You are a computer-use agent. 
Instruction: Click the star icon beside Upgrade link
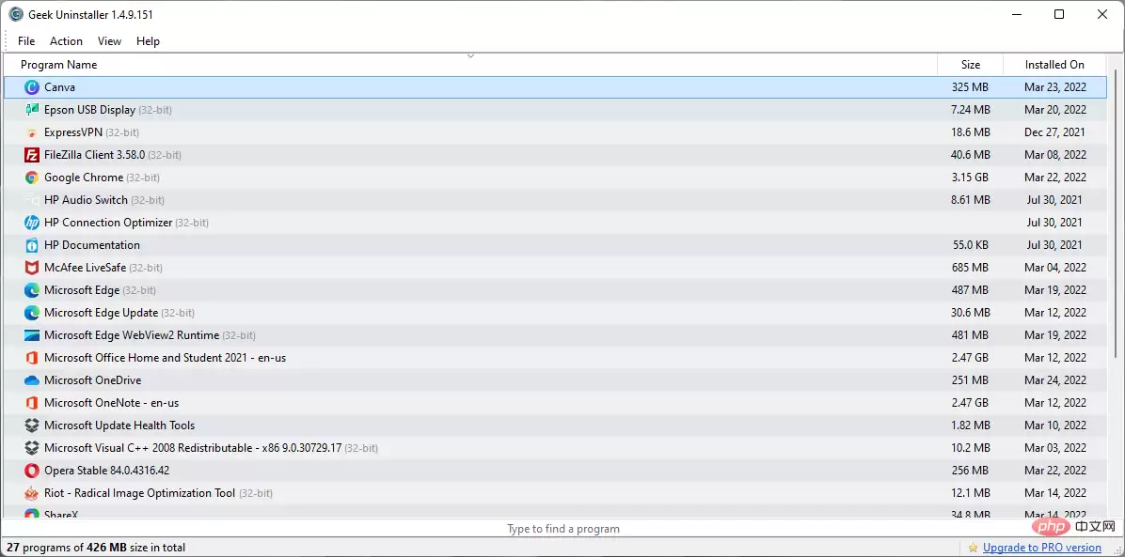click(973, 548)
